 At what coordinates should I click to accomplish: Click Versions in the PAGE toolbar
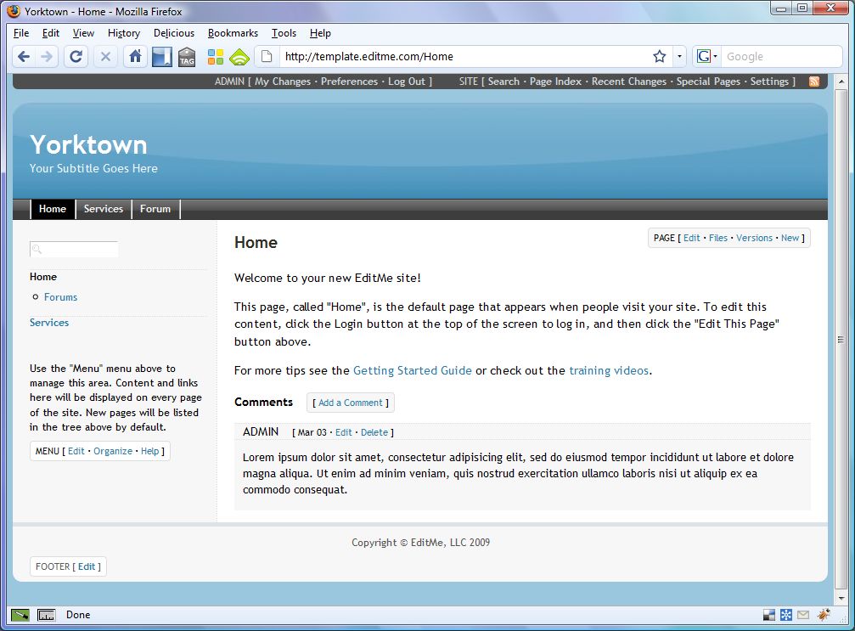tap(754, 239)
